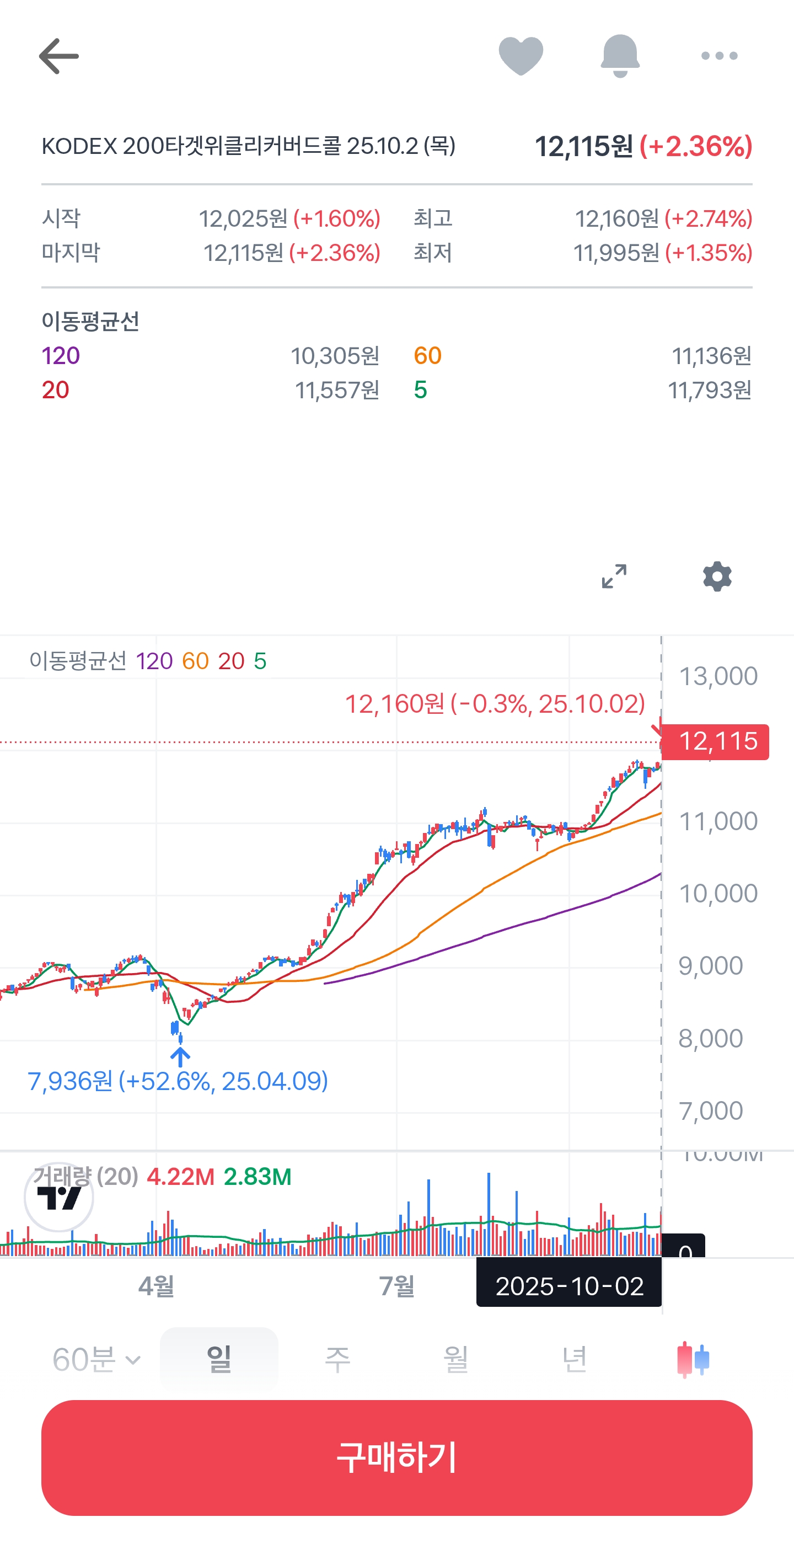Image resolution: width=794 pixels, height=1549 pixels.
Task: Open more options with the ellipsis icon
Action: (719, 55)
